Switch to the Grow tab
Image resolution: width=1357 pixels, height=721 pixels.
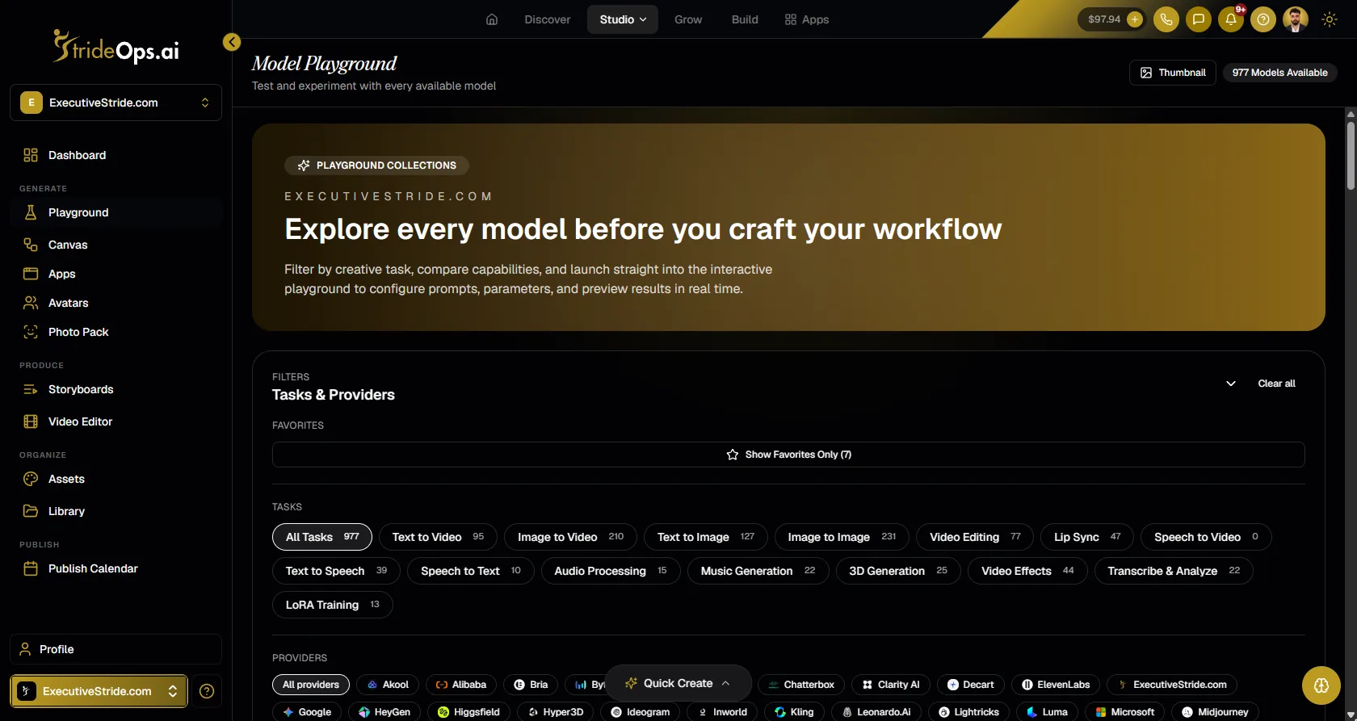[x=688, y=19]
